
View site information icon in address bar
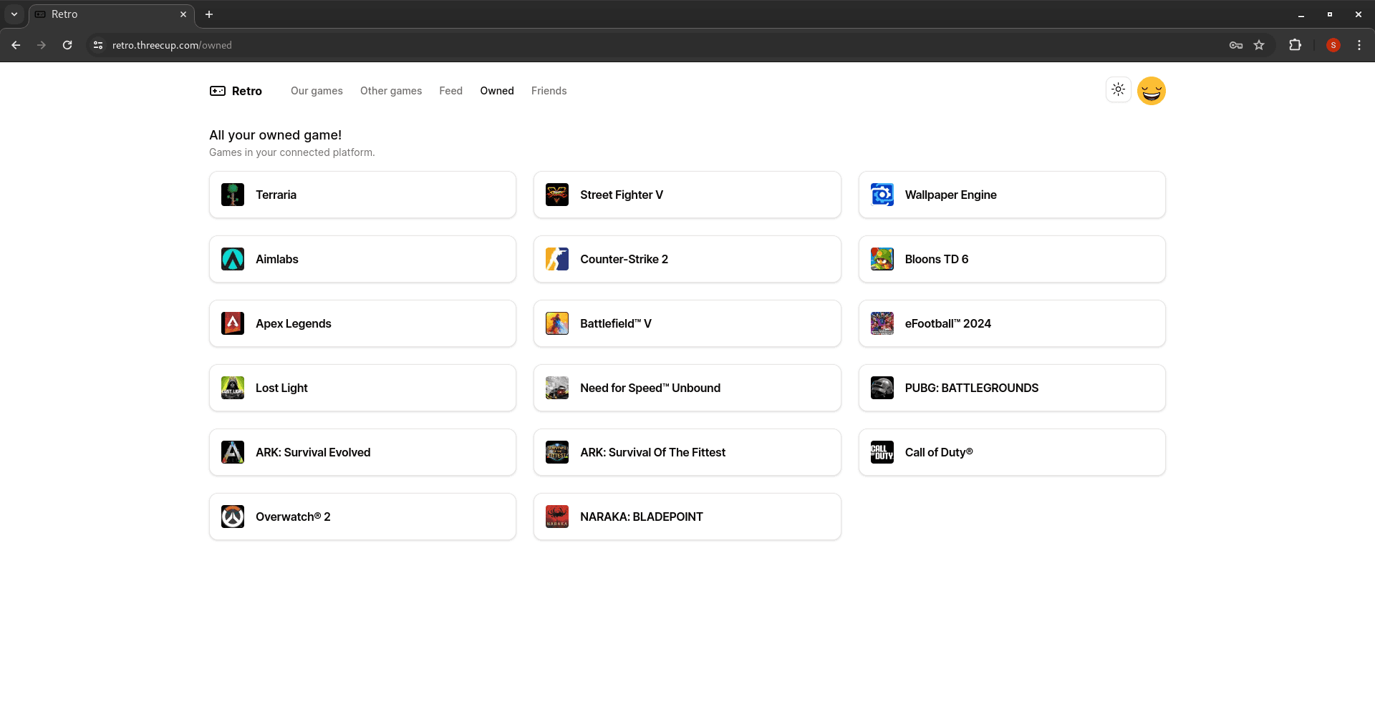tap(98, 45)
